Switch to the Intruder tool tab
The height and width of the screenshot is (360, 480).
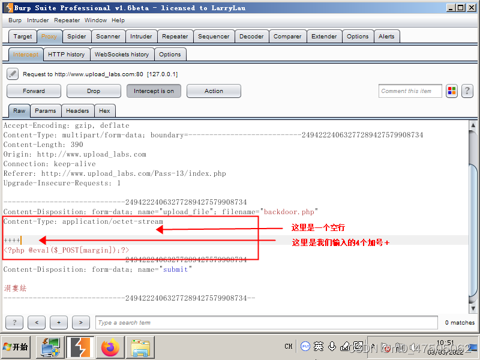141,37
